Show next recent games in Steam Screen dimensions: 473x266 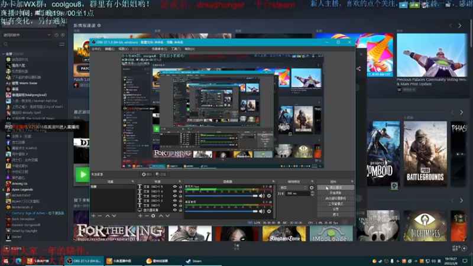[462, 112]
